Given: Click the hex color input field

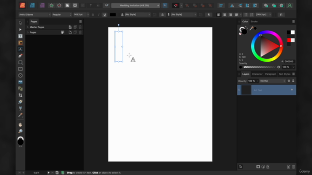Looking at the screenshot, I should pos(289,62).
